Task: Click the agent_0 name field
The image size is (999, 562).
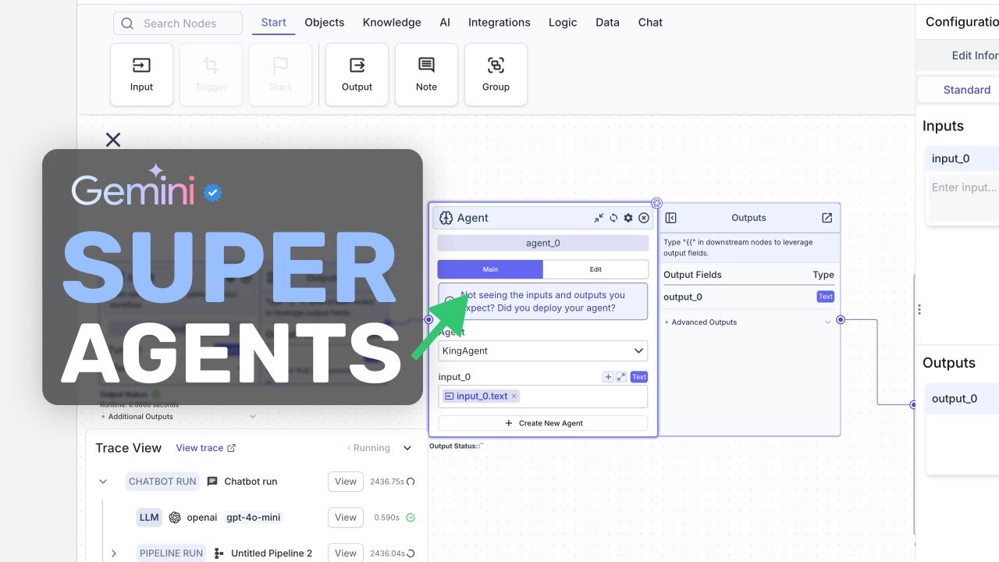Action: [543, 243]
